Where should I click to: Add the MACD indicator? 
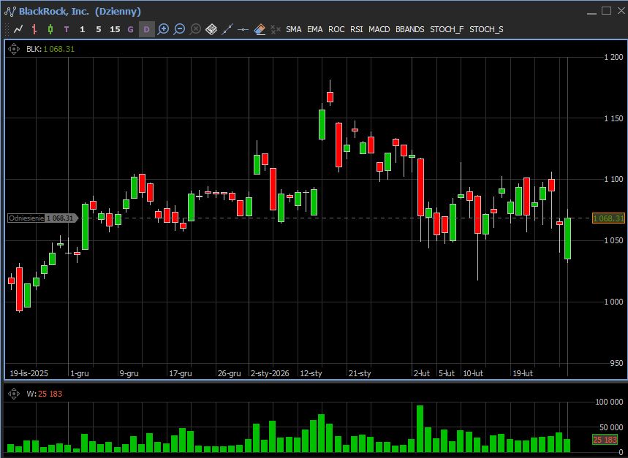click(379, 29)
